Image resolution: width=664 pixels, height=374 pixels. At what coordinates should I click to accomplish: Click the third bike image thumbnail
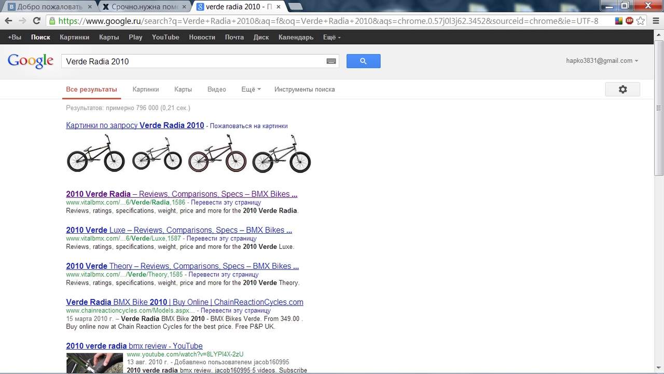[217, 153]
